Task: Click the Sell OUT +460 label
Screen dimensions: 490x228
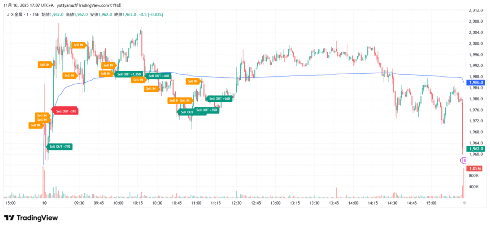Action: click(x=158, y=76)
